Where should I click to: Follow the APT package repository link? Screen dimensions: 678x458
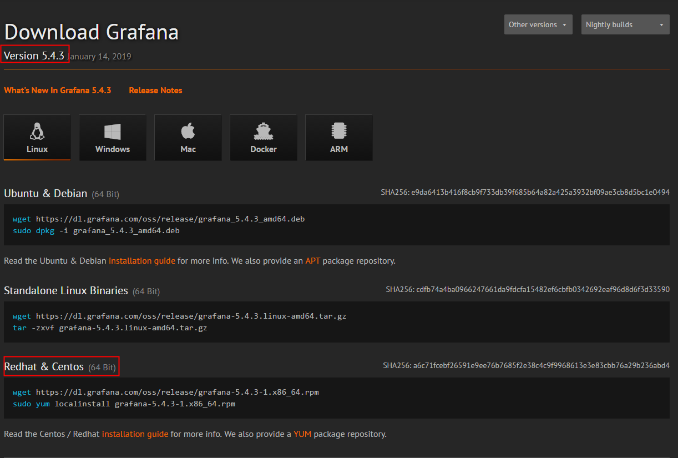pos(313,260)
